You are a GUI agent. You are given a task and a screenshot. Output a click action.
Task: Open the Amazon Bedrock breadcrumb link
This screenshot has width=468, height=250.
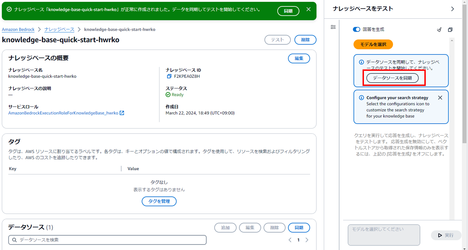click(x=18, y=29)
